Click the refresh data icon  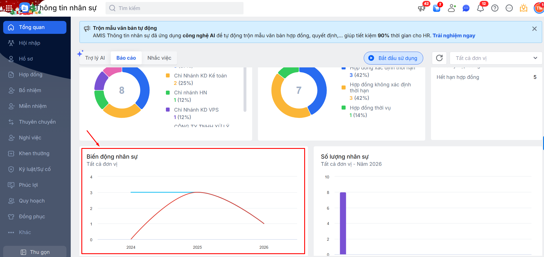tap(439, 58)
